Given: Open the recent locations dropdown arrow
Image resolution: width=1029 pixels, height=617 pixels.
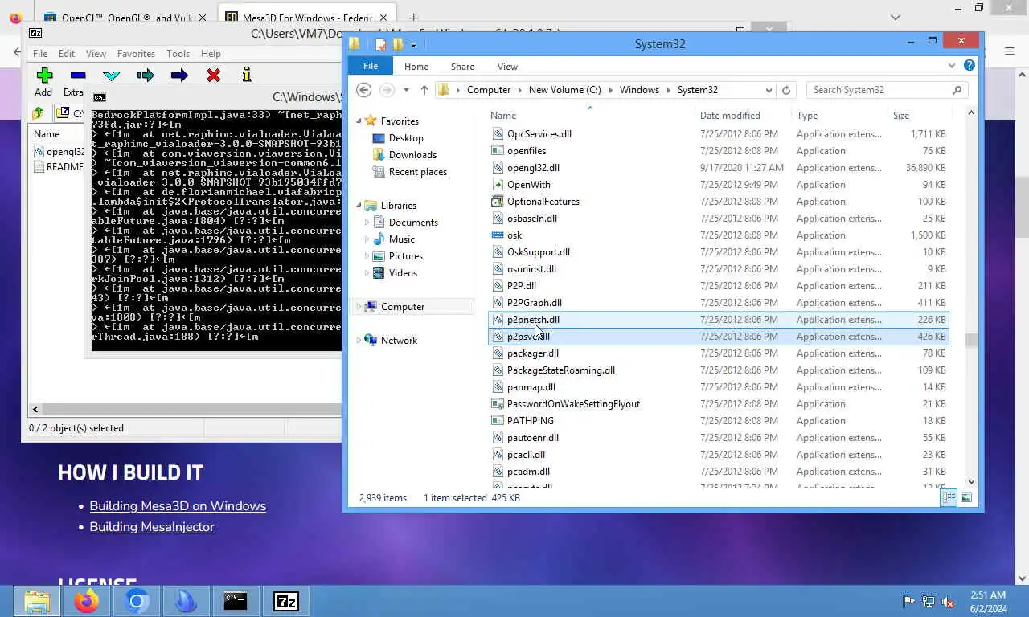Looking at the screenshot, I should tap(406, 90).
